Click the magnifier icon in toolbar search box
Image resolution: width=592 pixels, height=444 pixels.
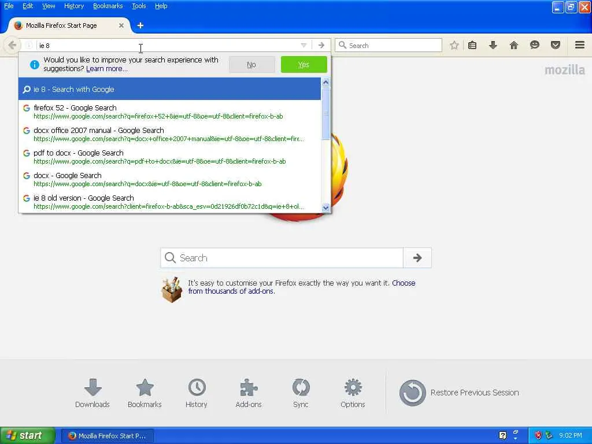(342, 45)
